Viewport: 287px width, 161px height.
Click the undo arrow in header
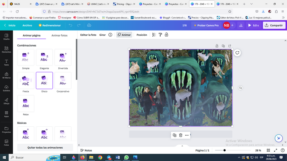71,25
